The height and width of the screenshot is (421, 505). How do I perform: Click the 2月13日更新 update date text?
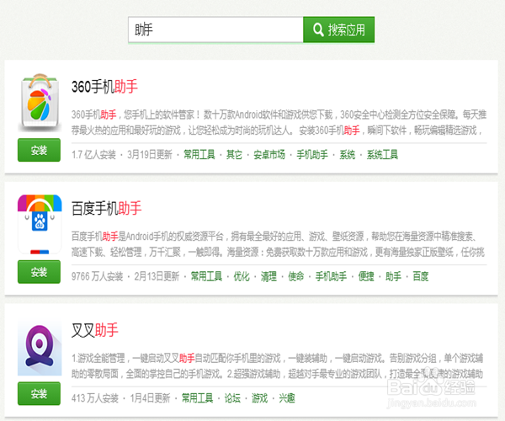click(157, 276)
